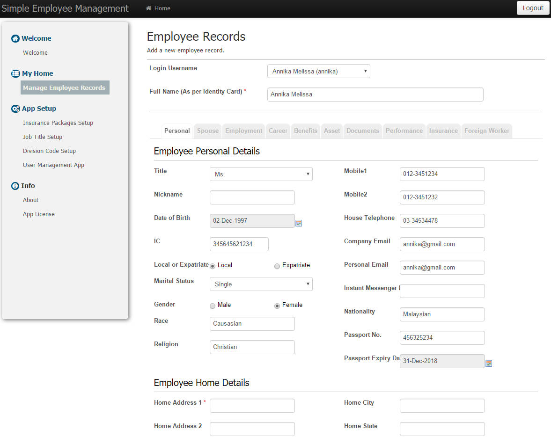The image size is (551, 437).
Task: Go to the Asset tab
Action: [x=332, y=131]
